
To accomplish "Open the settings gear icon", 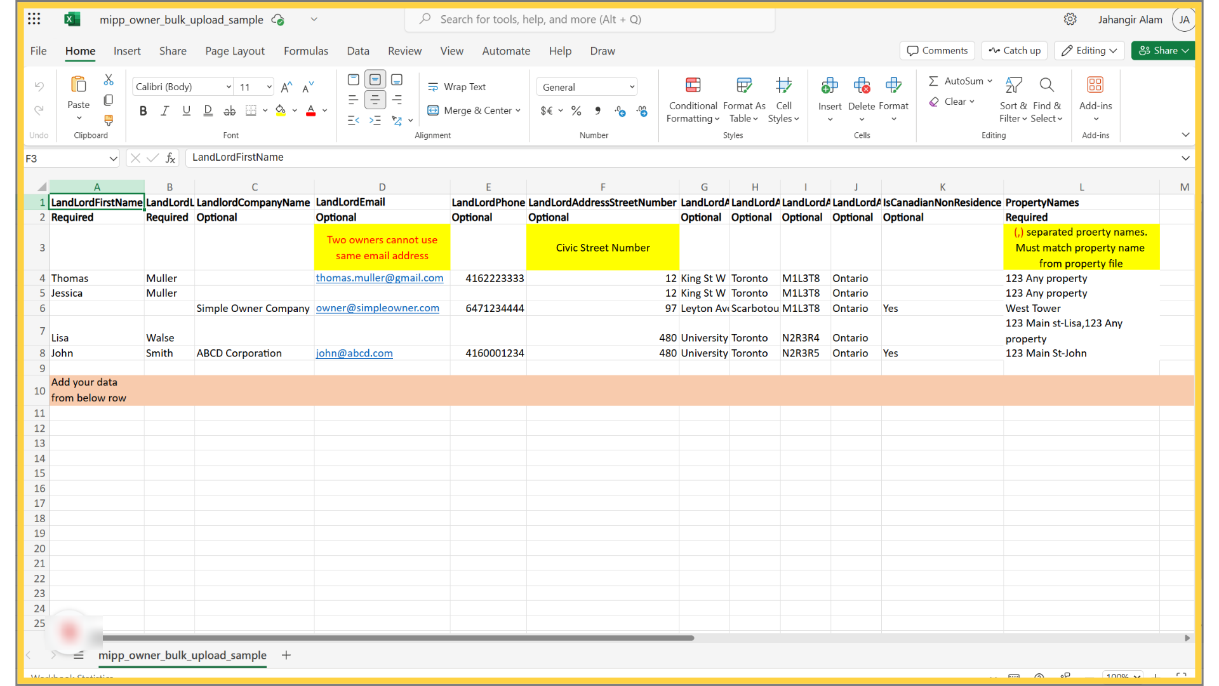I will coord(1070,19).
